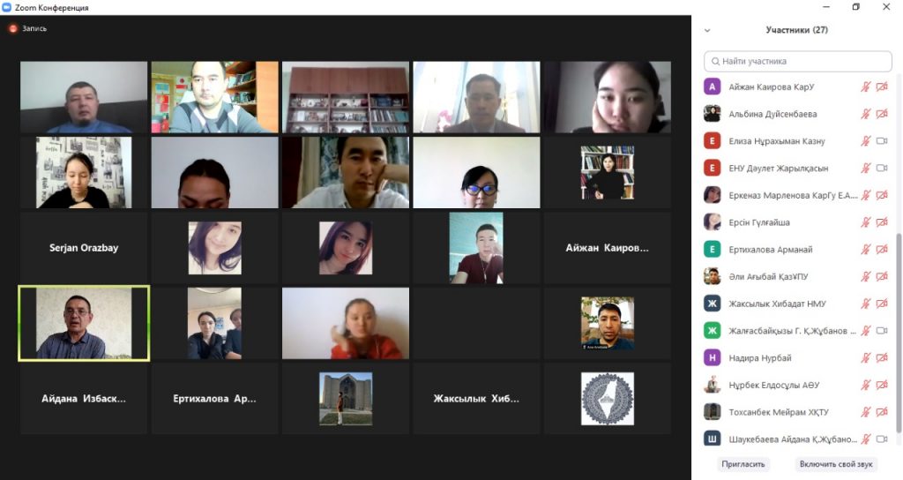Click Жалғасбайқызы's video camera icon
This screenshot has height=480, width=903.
click(882, 330)
